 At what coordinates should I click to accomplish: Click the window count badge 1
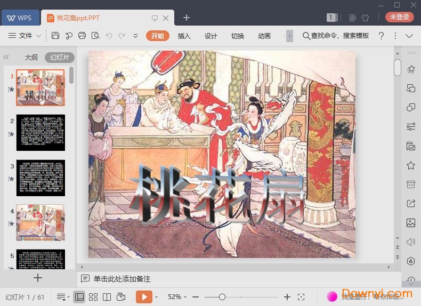[331, 18]
